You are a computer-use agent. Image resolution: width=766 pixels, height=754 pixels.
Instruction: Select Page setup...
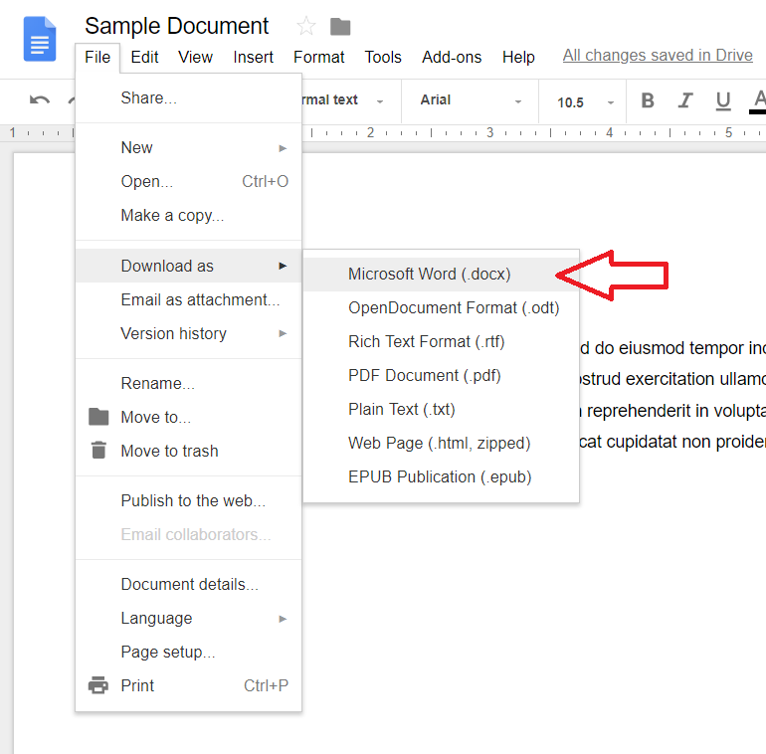point(189,652)
